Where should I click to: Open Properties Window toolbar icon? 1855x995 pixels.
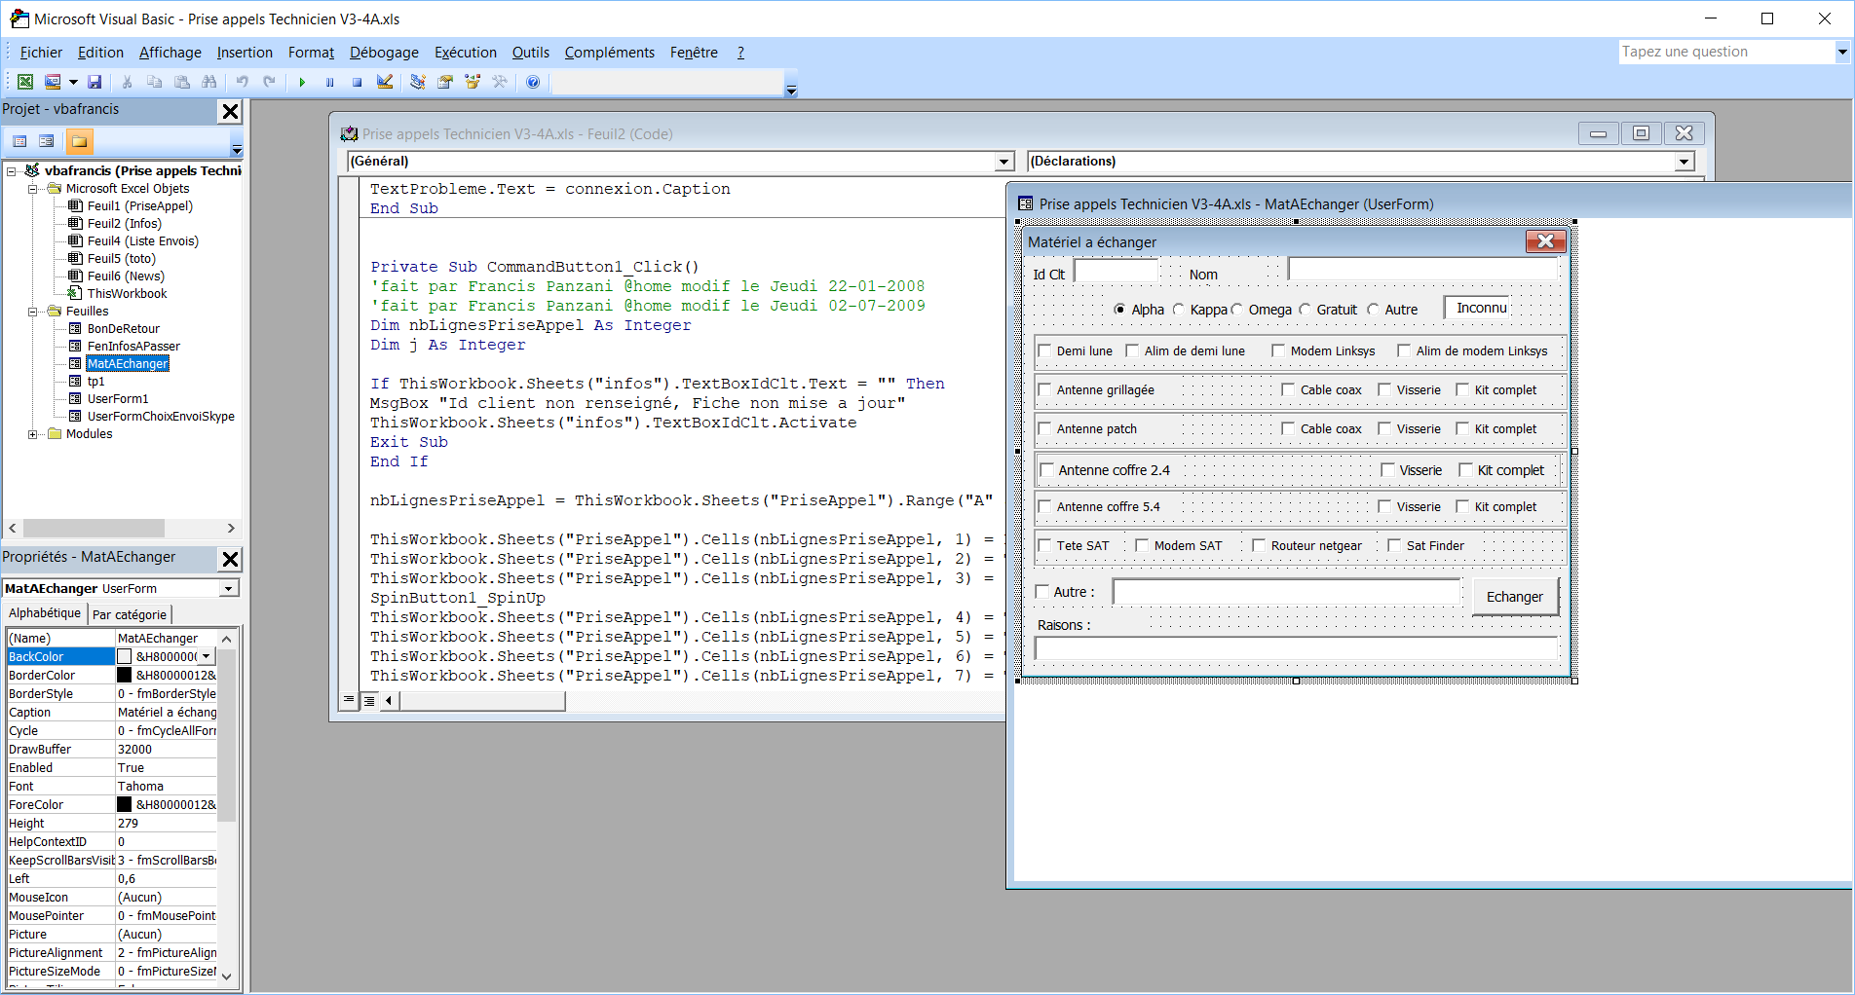445,82
